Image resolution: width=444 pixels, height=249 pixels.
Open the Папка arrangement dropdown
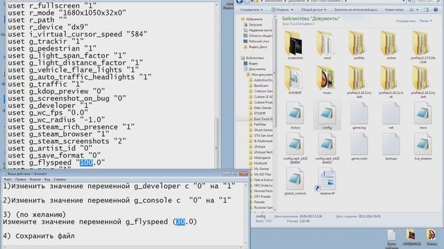(x=425, y=21)
